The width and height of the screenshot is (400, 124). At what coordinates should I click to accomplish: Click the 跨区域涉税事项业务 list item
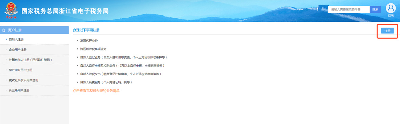point(93,49)
